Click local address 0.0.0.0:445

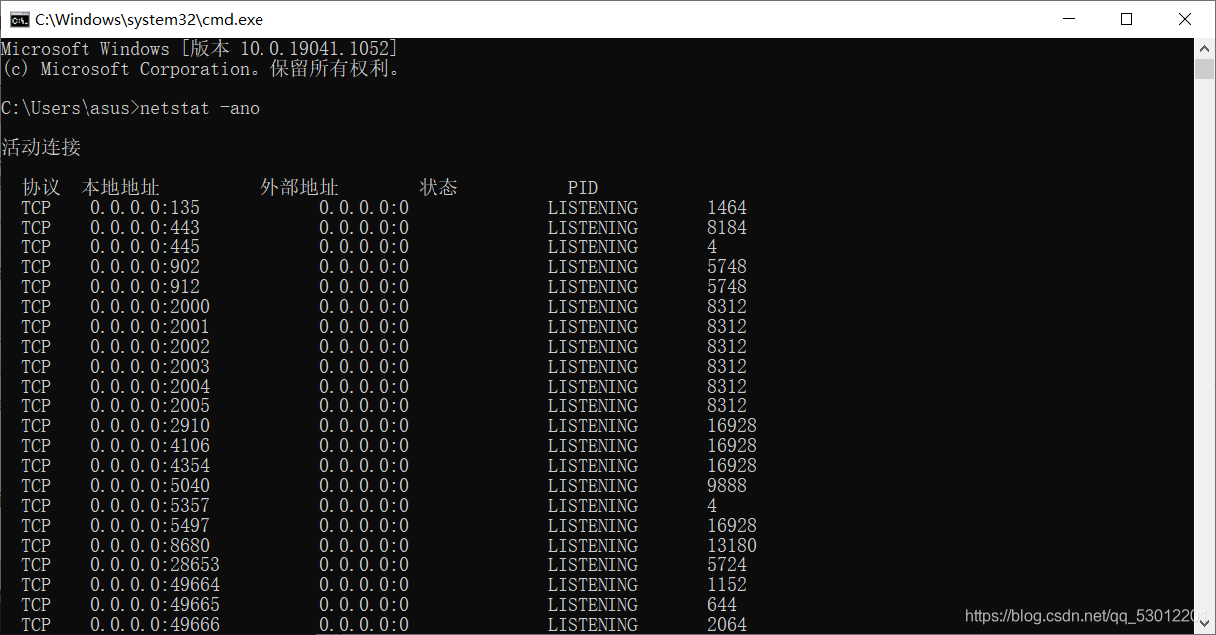[145, 247]
